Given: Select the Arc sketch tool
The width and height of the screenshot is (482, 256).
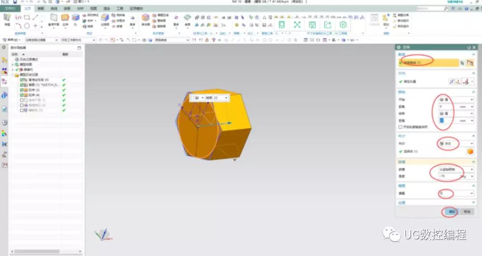Looking at the screenshot, I should click(18, 26).
